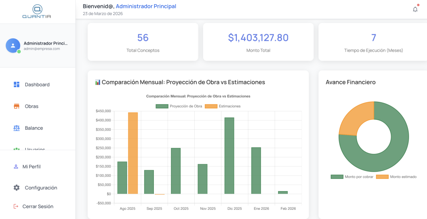The height and width of the screenshot is (219, 427).
Task: Click the notification bell icon
Action: [415, 9]
